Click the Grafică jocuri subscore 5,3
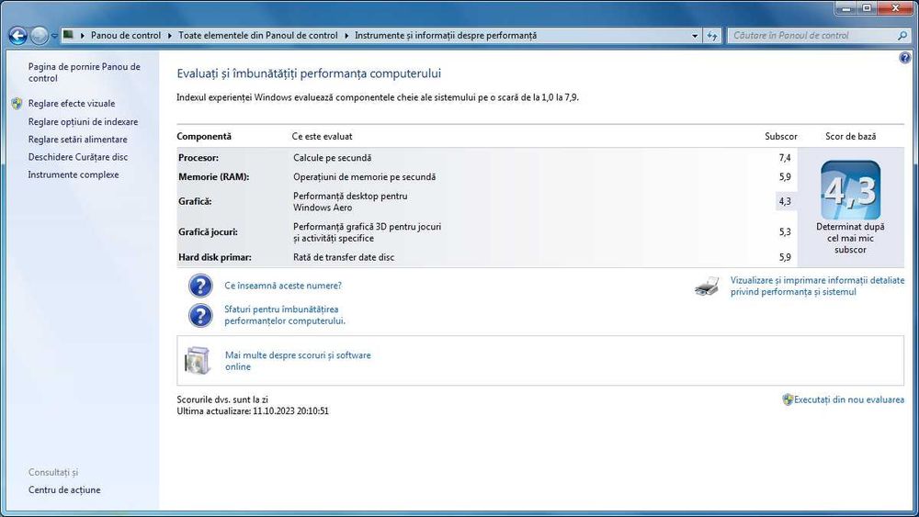This screenshot has height=517, width=919. click(x=785, y=231)
